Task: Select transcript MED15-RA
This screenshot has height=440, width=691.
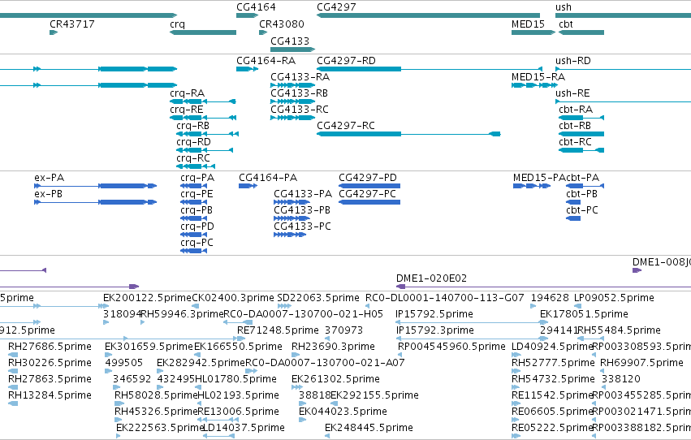Action: [534, 85]
